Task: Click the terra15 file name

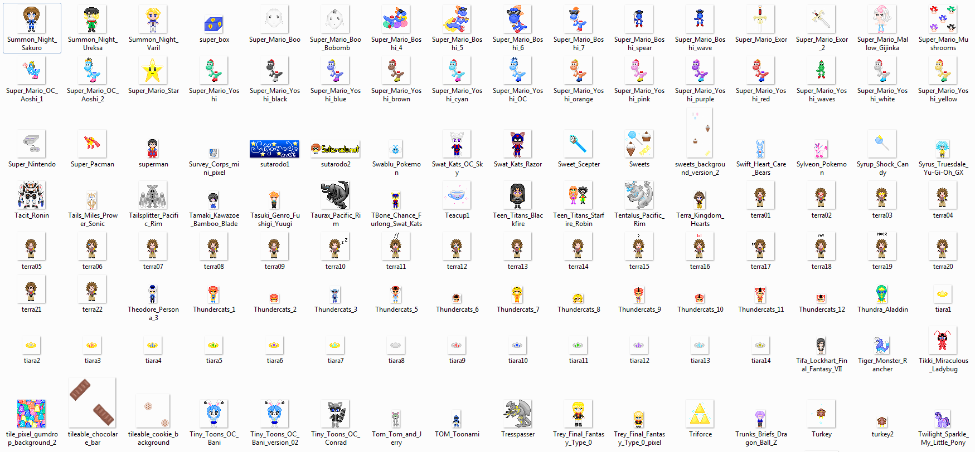Action: [639, 267]
